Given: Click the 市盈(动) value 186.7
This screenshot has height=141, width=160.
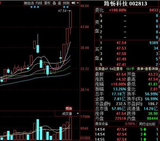Looking at the screenshot, I should pyautogui.click(x=153, y=104).
